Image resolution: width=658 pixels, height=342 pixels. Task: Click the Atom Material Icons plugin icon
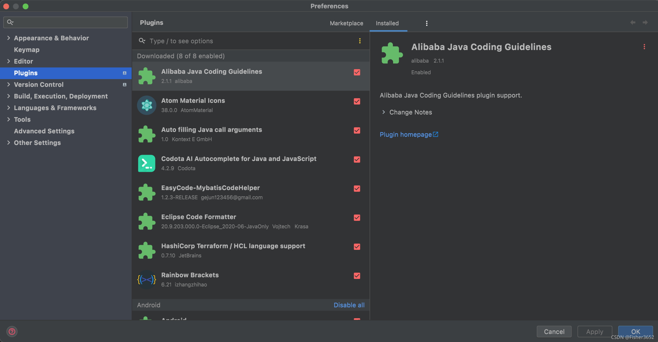pyautogui.click(x=147, y=105)
